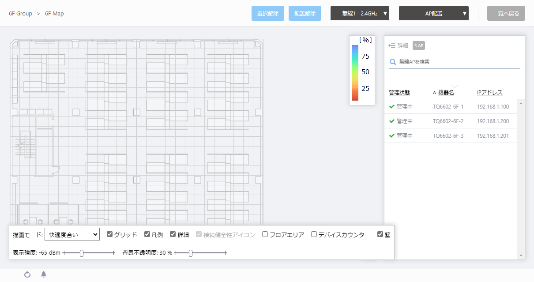Image resolution: width=534 pixels, height=282 pixels.
Task: Click the 一覧へ戻る button
Action: [506, 13]
